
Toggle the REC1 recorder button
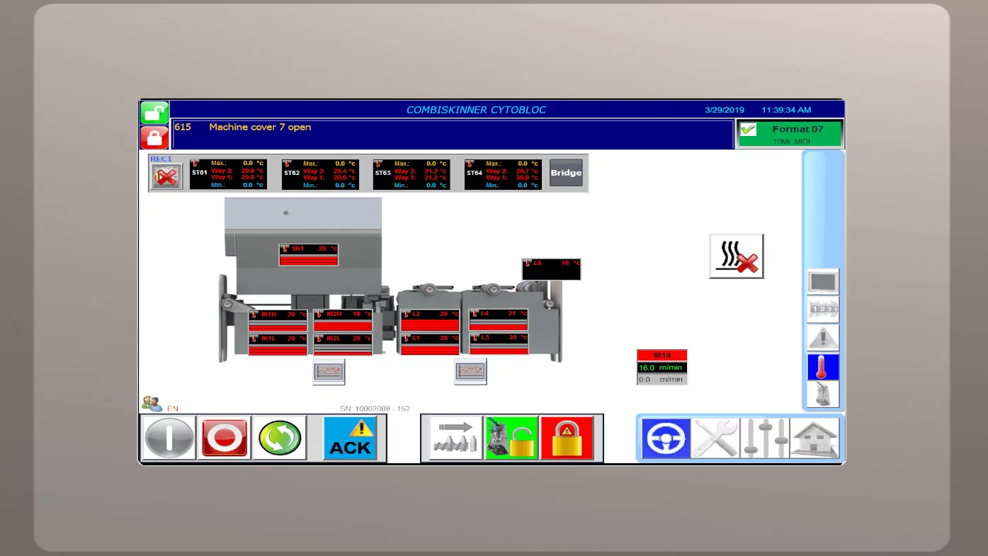[x=166, y=176]
